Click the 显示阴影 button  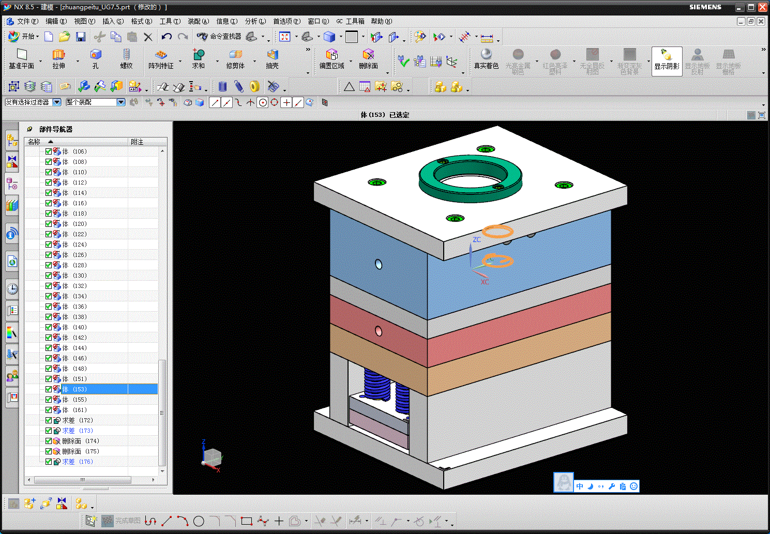click(x=667, y=61)
